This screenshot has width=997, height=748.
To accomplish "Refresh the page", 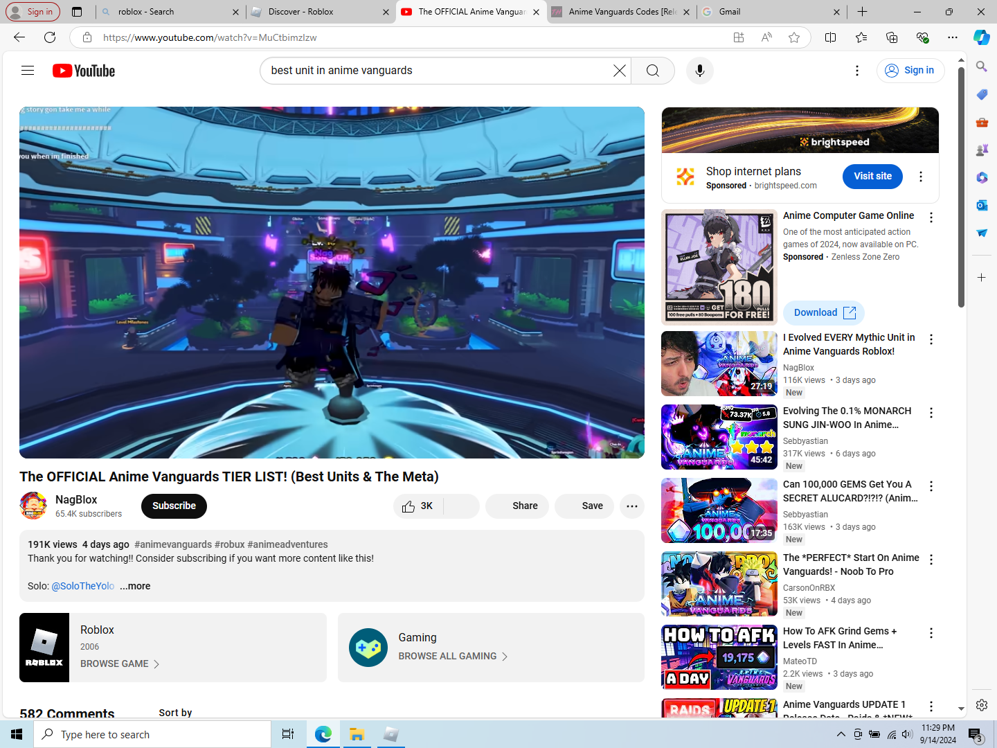I will tap(50, 37).
